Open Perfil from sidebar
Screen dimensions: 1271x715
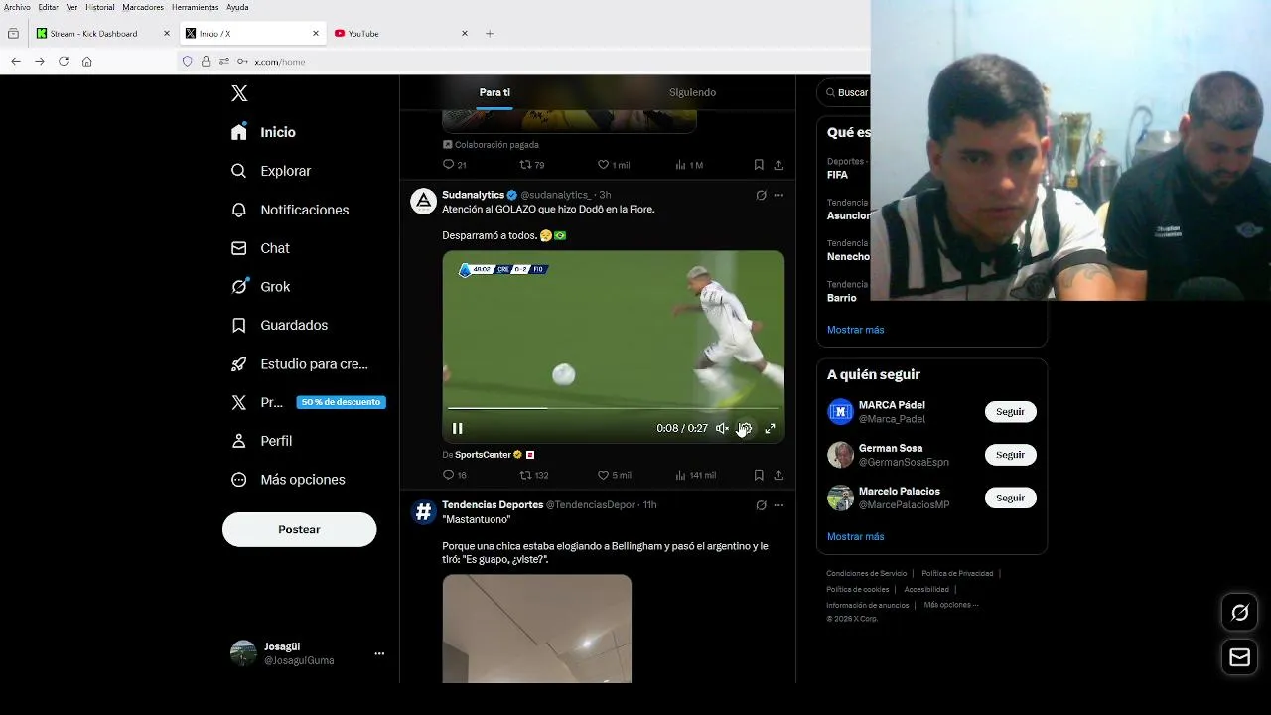261,441
